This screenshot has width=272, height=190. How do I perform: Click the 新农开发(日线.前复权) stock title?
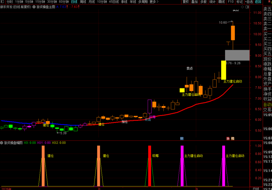click(x=16, y=7)
